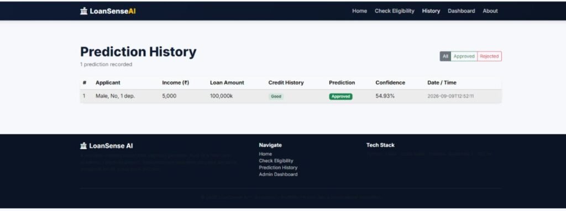566x211 pixels.
Task: Click the Prediction column header
Action: (342, 83)
